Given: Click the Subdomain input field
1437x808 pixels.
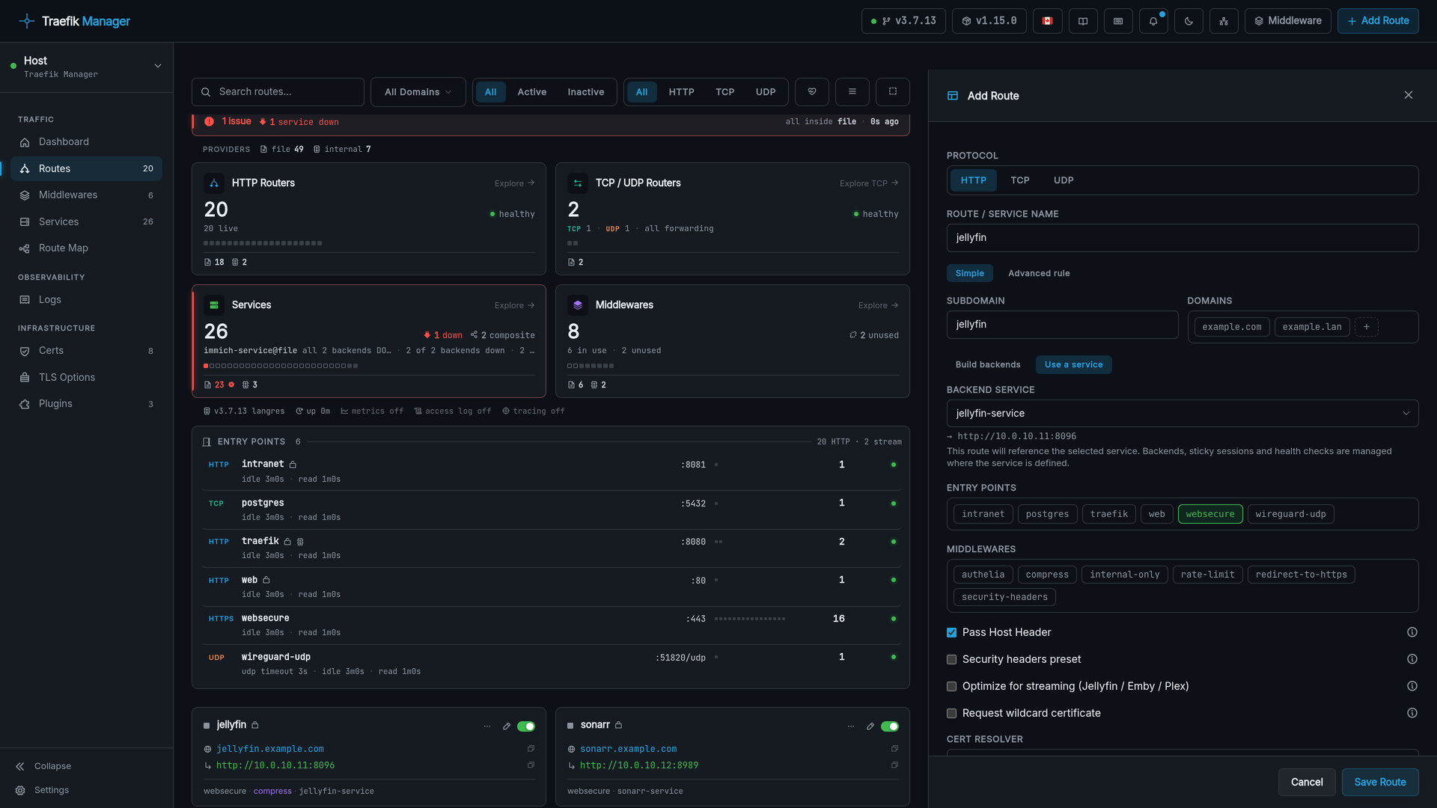Looking at the screenshot, I should (x=1063, y=325).
